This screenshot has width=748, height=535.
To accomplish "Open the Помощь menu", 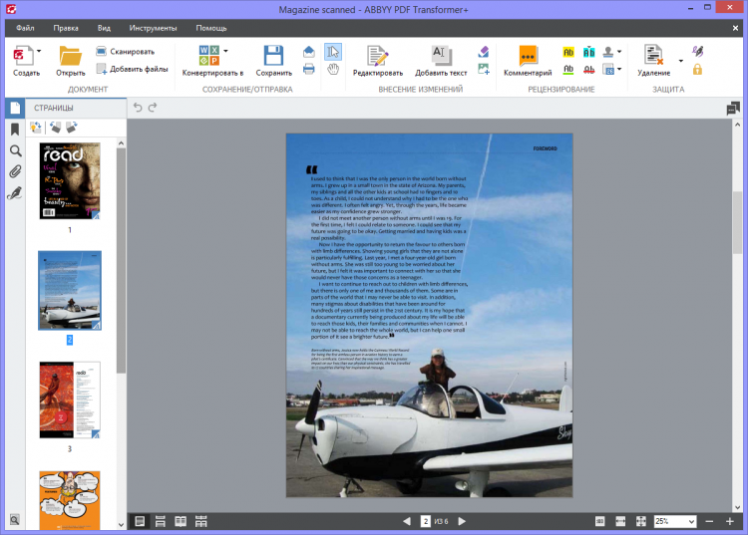I will 210,28.
